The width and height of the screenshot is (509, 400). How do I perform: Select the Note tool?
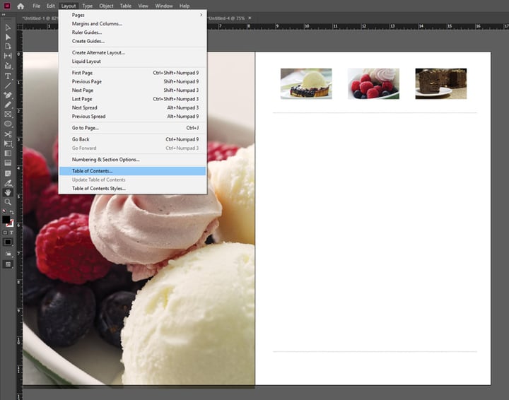[x=8, y=173]
